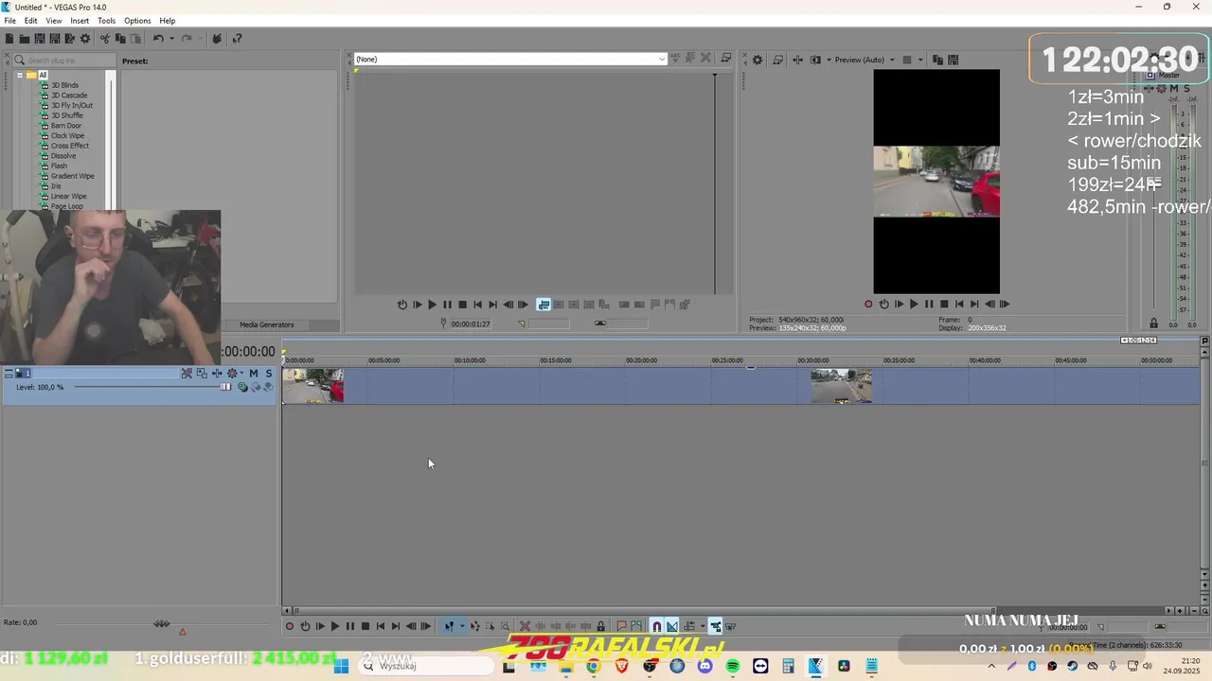This screenshot has height=681, width=1212.
Task: Open Spotify from the taskbar
Action: [733, 666]
